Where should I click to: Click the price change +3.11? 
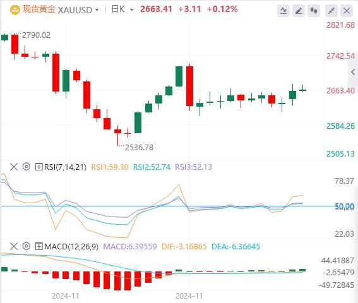tap(189, 9)
